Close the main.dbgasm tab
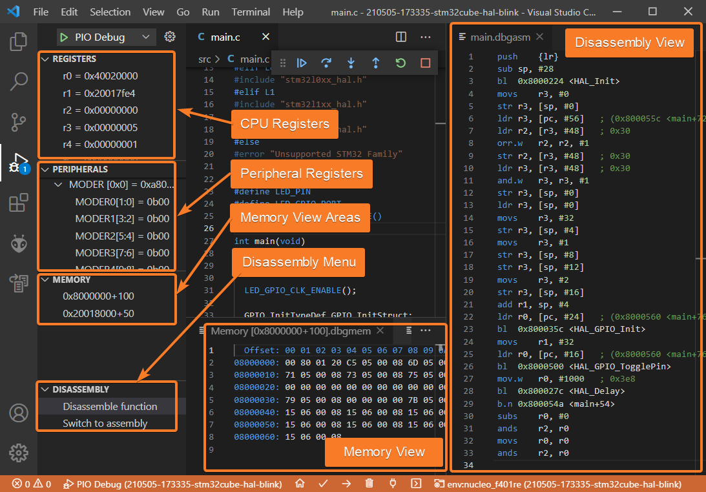The height and width of the screenshot is (492, 706). coord(540,37)
